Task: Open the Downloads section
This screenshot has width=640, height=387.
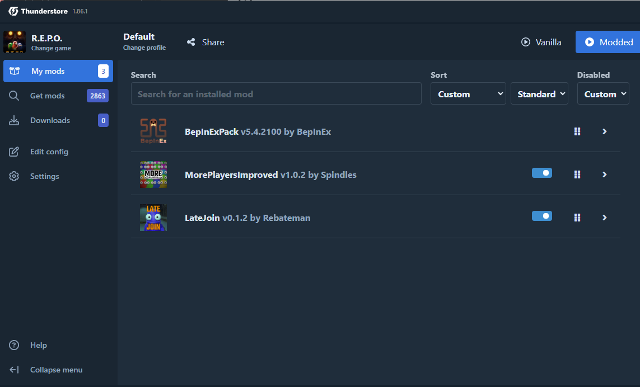Action: point(58,120)
